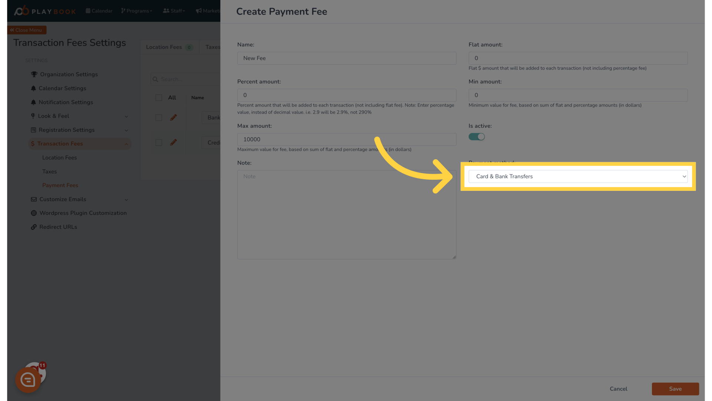Click the support chat notification badge
The height and width of the screenshot is (401, 712).
click(42, 365)
